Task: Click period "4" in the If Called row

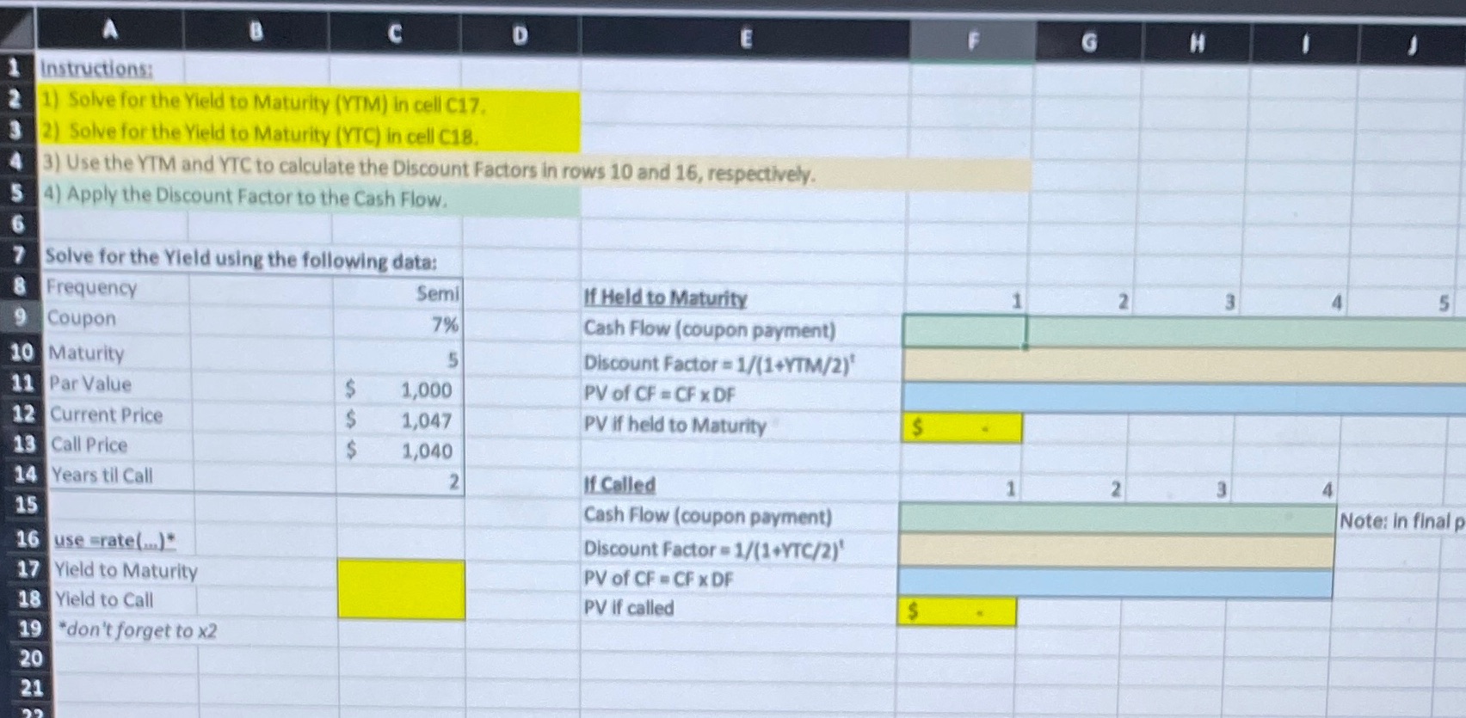Action: pyautogui.click(x=1327, y=490)
